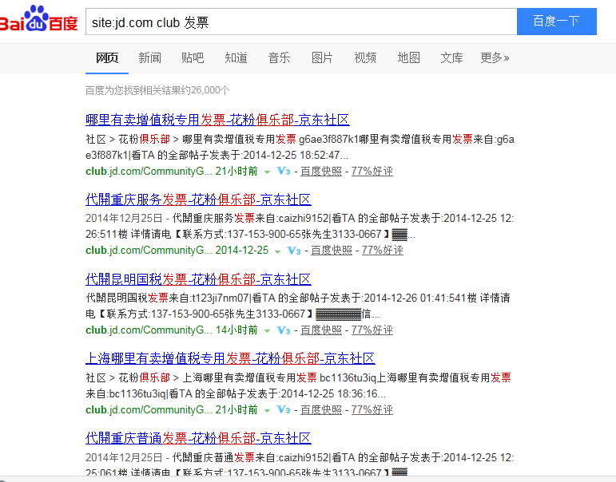This screenshot has height=482, width=616.
Task: Focus the search box containing site:jd.com
Action: (301, 22)
